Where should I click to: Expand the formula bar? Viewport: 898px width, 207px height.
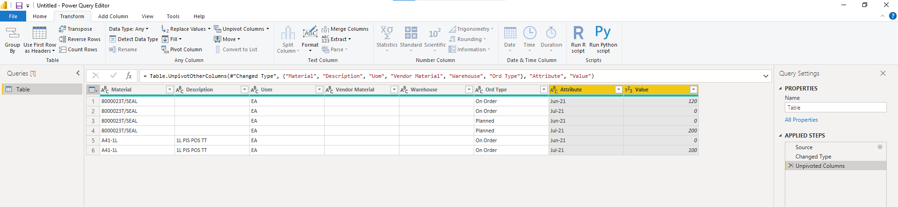pos(766,76)
